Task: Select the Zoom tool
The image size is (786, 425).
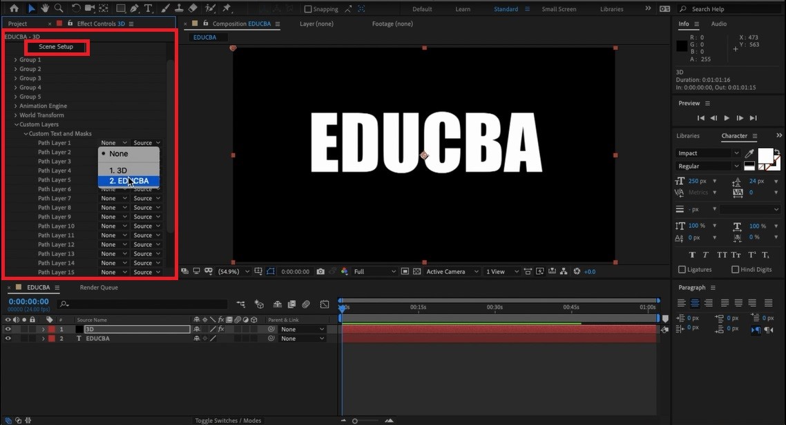Action: point(60,8)
